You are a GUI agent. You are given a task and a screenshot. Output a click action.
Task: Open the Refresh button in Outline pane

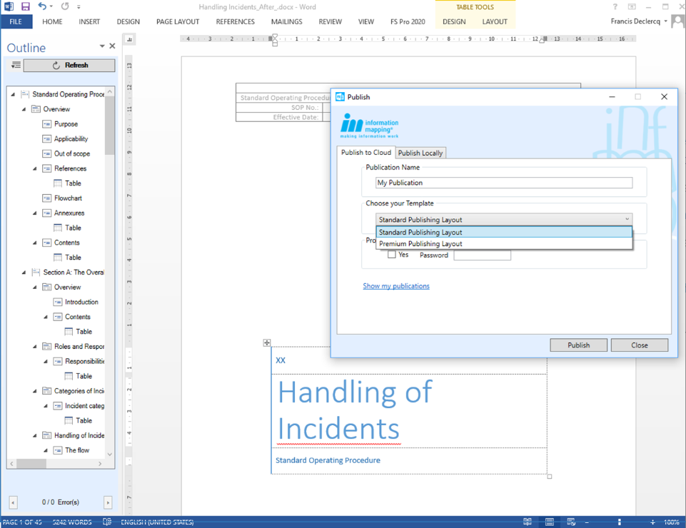[x=69, y=65]
